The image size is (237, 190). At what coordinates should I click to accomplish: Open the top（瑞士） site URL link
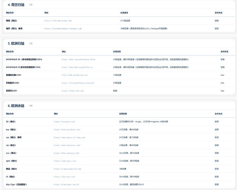click(67, 129)
